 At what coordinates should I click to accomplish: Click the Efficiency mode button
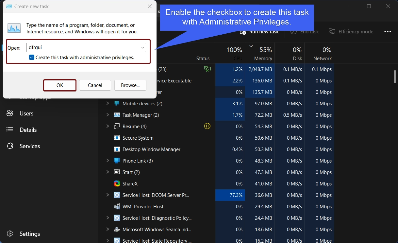coord(351,32)
